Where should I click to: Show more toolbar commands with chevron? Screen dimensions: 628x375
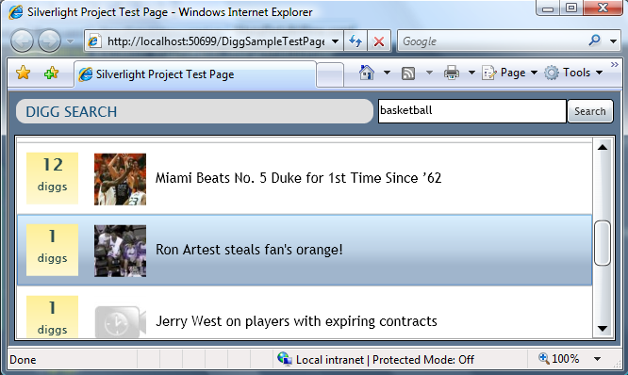[615, 64]
